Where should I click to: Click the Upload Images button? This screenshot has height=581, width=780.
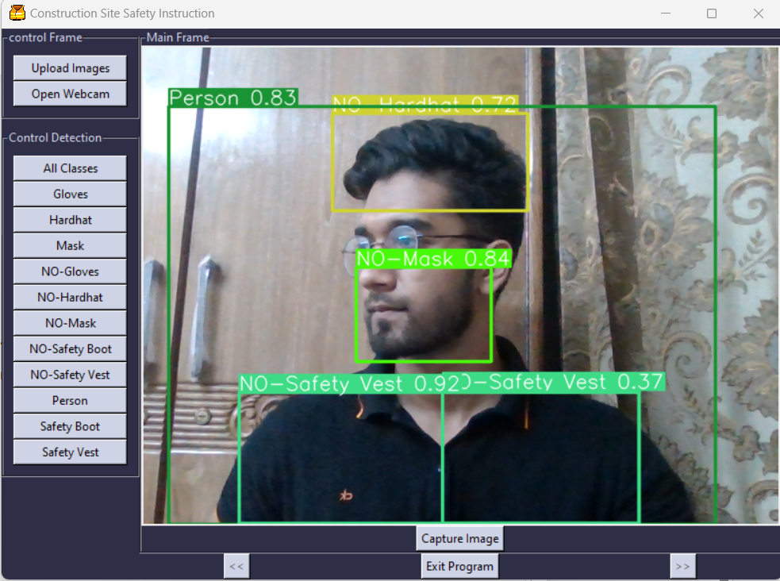pyautogui.click(x=69, y=67)
